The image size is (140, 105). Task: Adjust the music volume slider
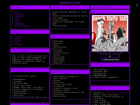(x=110, y=60)
